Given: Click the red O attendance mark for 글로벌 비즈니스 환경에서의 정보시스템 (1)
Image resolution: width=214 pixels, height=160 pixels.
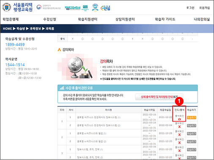Looking at the screenshot, I should point(179,119).
